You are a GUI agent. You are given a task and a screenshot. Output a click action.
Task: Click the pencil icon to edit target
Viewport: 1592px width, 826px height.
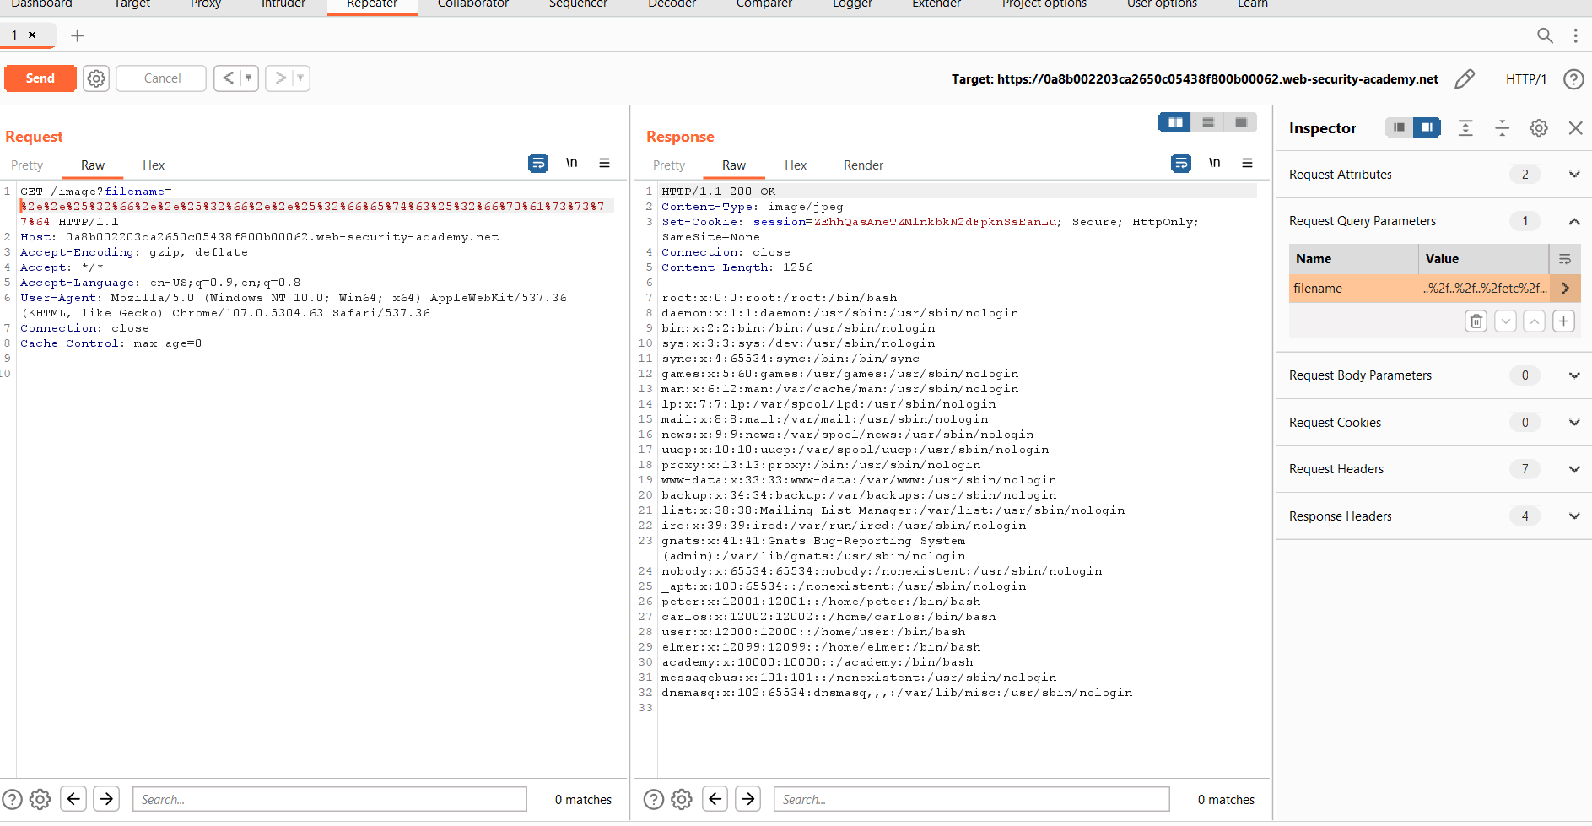[1465, 79]
